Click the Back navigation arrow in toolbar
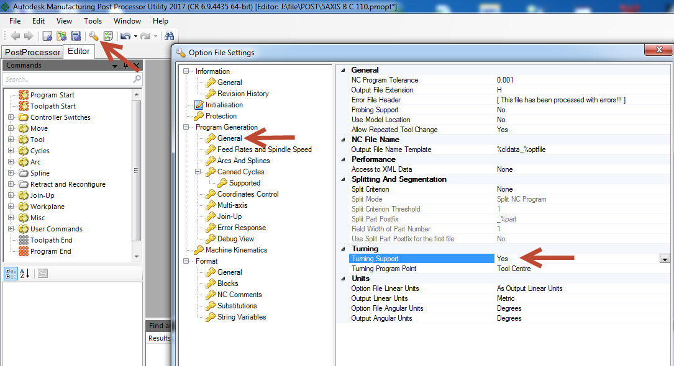The height and width of the screenshot is (366, 674). [16, 36]
